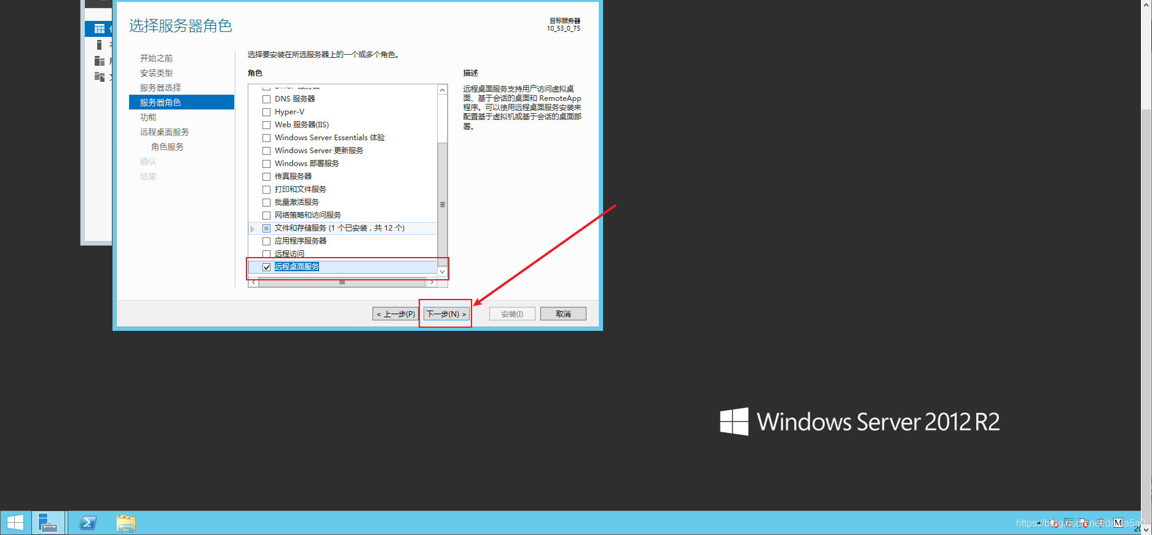Check the Web 服务器(IIS) role
This screenshot has width=1152, height=535.
pyautogui.click(x=266, y=125)
